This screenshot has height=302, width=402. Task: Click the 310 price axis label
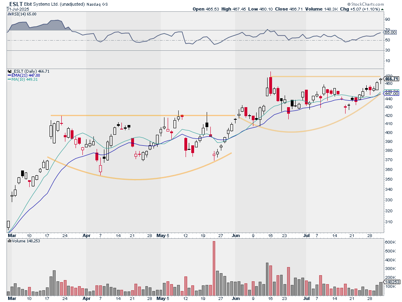(x=389, y=222)
